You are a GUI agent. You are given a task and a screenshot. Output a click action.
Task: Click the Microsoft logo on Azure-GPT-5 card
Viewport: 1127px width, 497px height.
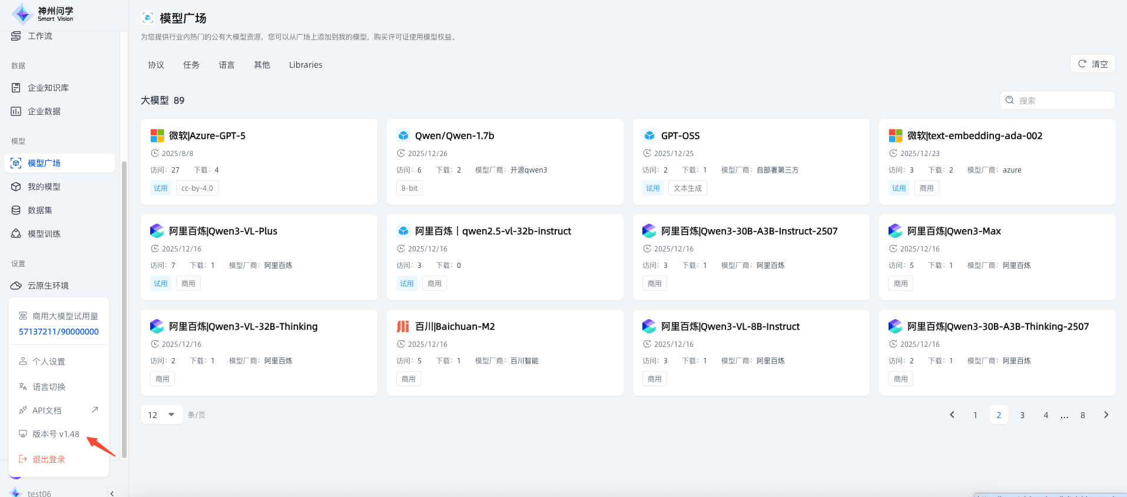(x=157, y=135)
